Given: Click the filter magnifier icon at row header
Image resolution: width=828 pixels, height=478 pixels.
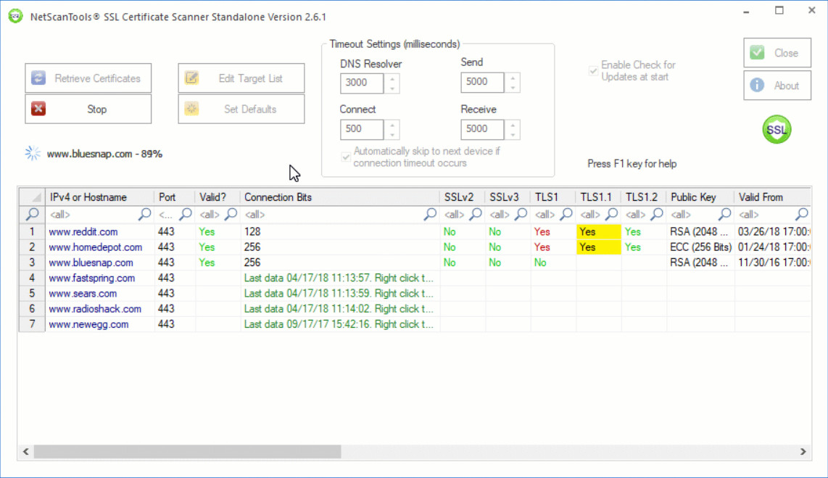Looking at the screenshot, I should click(x=32, y=215).
